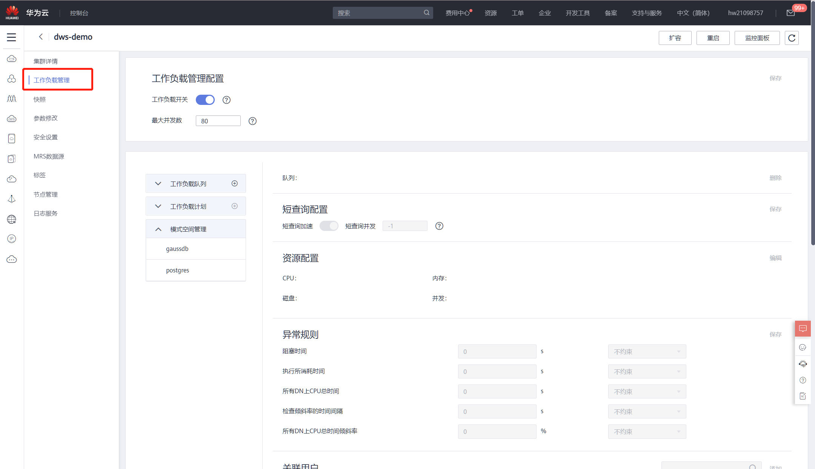Expand the 工作负载计划 section
815x469 pixels.
click(158, 206)
